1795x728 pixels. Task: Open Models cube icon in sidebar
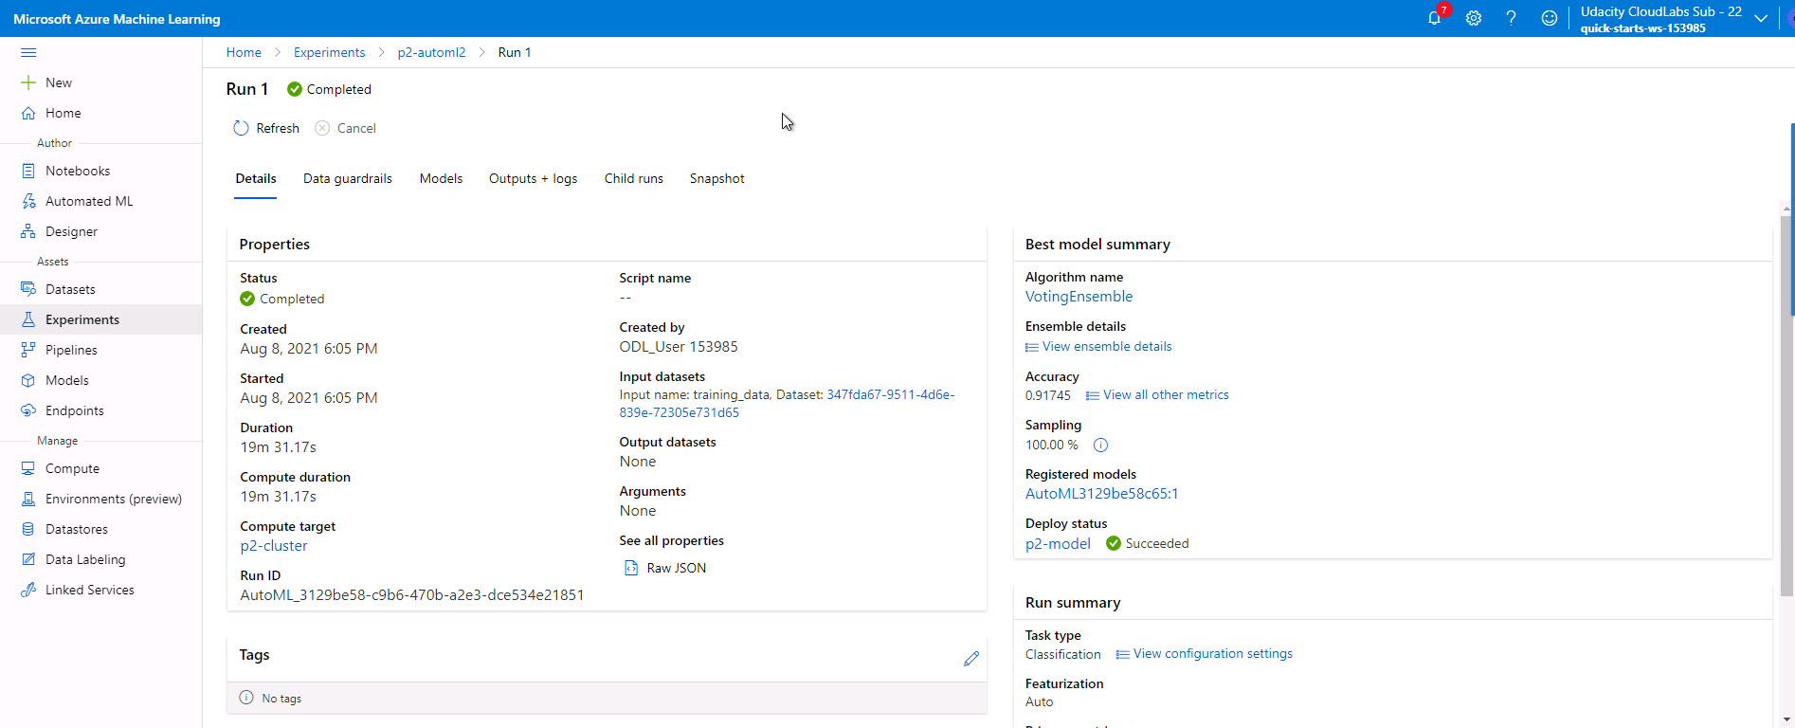click(x=28, y=380)
